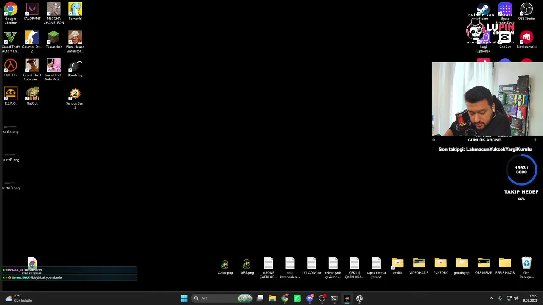Select the BombTag desktop icon
The width and height of the screenshot is (543, 305).
(x=75, y=68)
